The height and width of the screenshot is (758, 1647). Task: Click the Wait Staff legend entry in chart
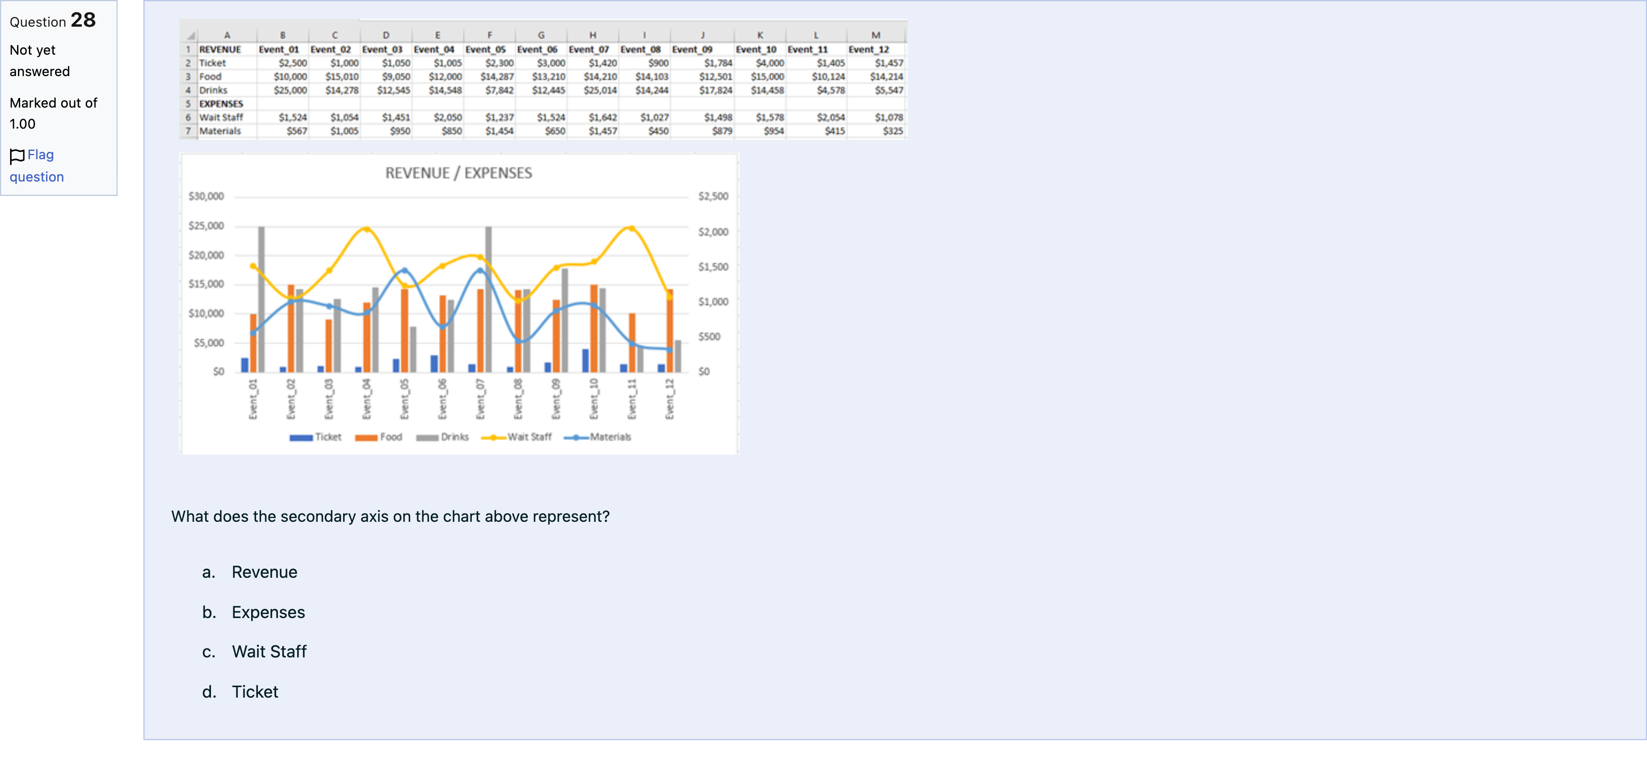click(516, 437)
